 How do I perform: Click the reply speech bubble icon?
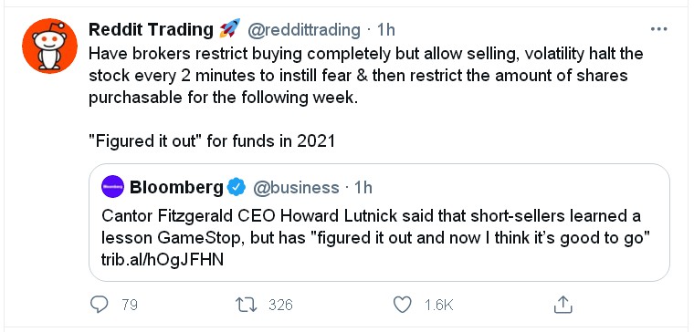coord(99,305)
